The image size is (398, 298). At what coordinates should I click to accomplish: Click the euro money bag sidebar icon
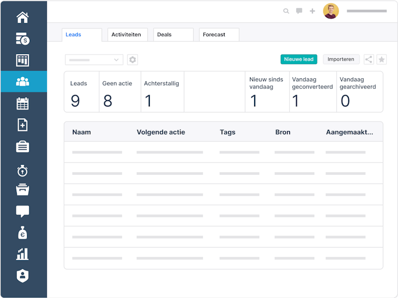pos(23,233)
